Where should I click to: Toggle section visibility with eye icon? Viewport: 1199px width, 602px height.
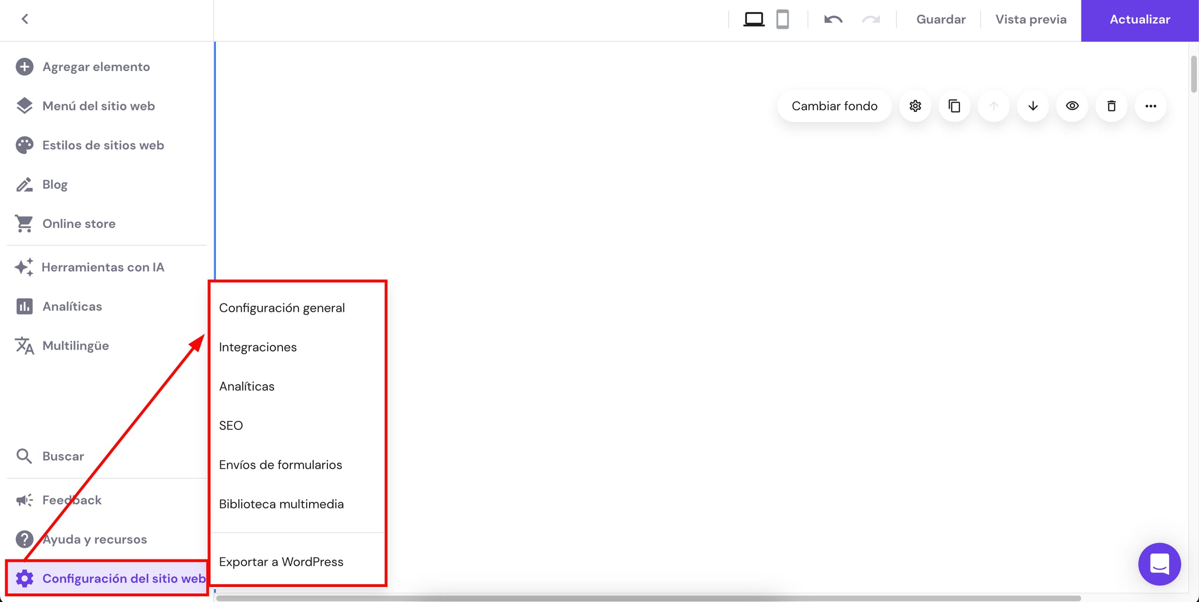[x=1072, y=106]
